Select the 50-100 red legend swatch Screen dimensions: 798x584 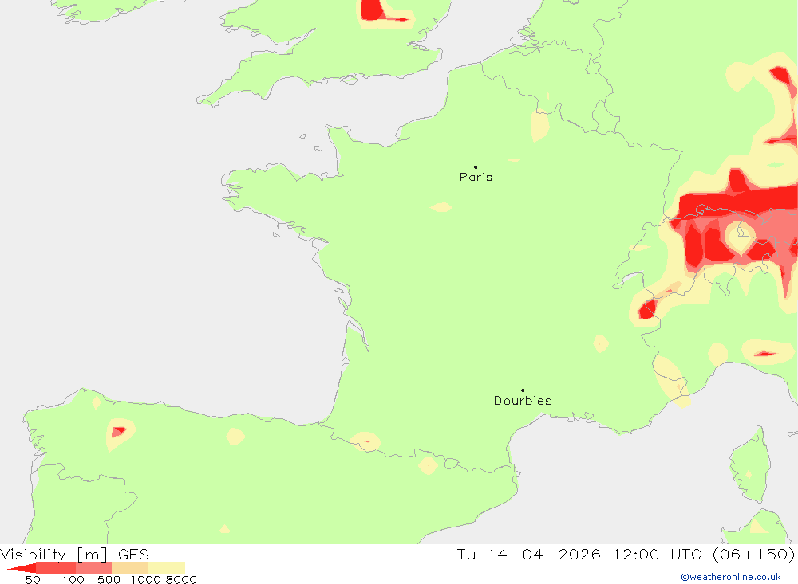pyautogui.click(x=56, y=568)
